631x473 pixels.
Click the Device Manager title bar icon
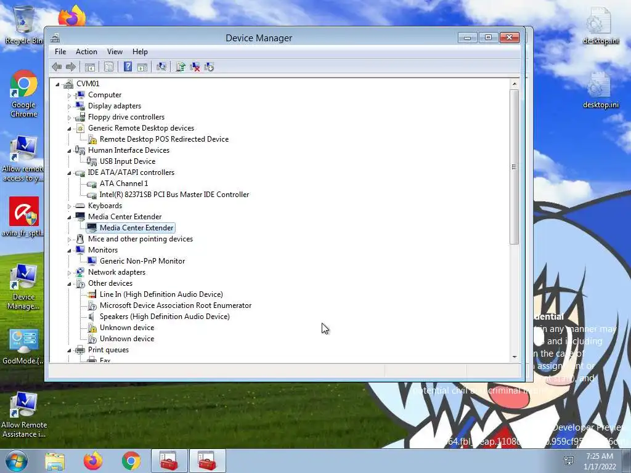click(55, 38)
